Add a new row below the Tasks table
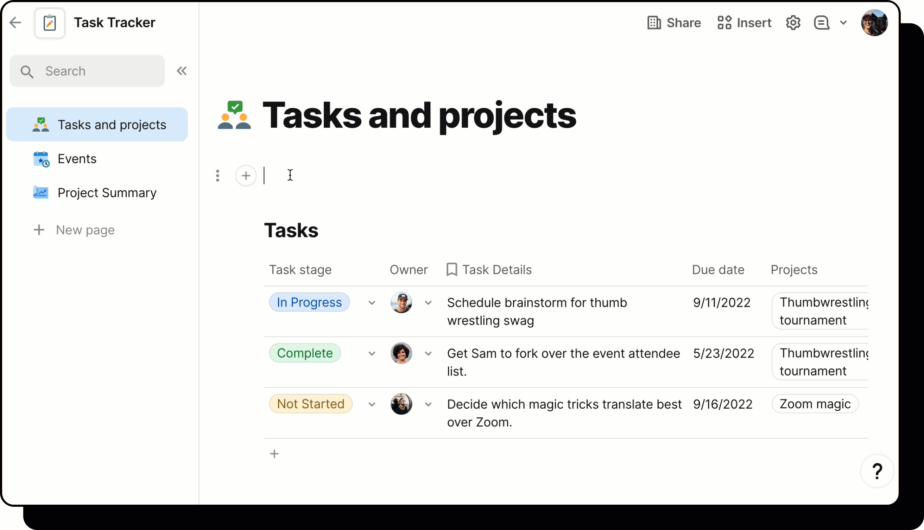 pos(274,454)
